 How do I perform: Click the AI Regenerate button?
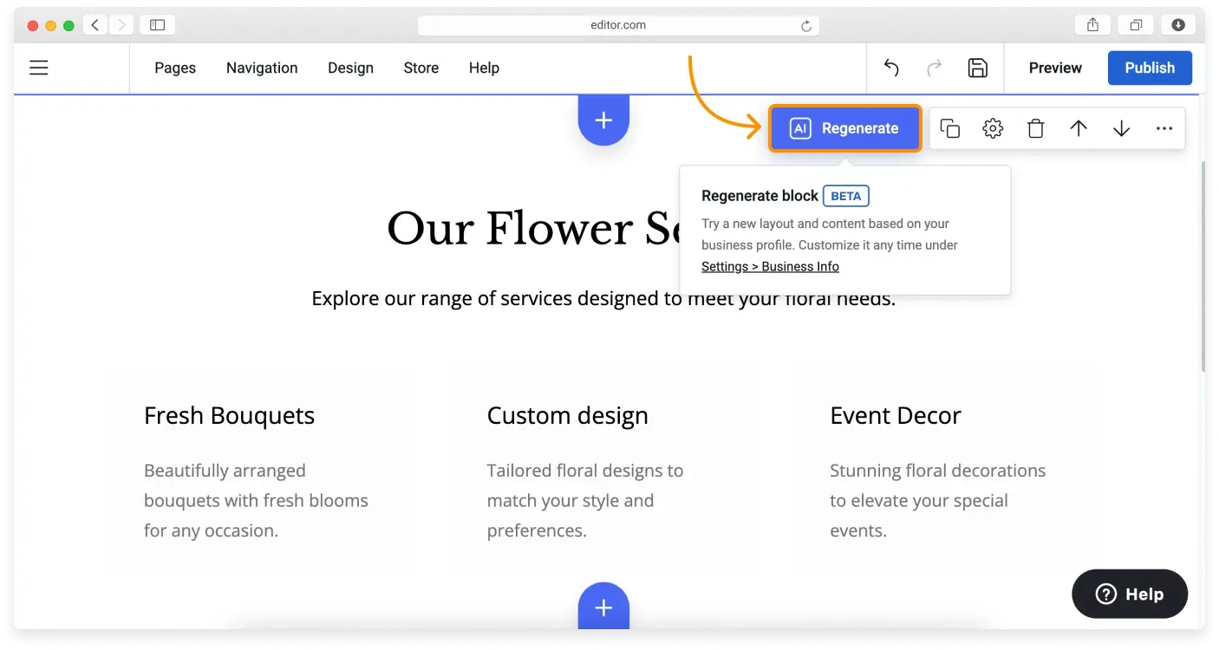point(844,128)
